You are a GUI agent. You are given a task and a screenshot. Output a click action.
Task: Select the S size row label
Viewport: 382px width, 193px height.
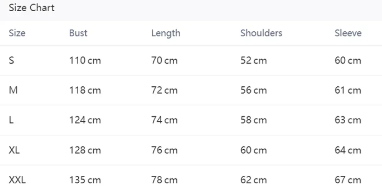12,61
